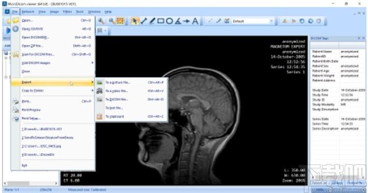Click the Study Modality row
368x193 pixels.
338,104
